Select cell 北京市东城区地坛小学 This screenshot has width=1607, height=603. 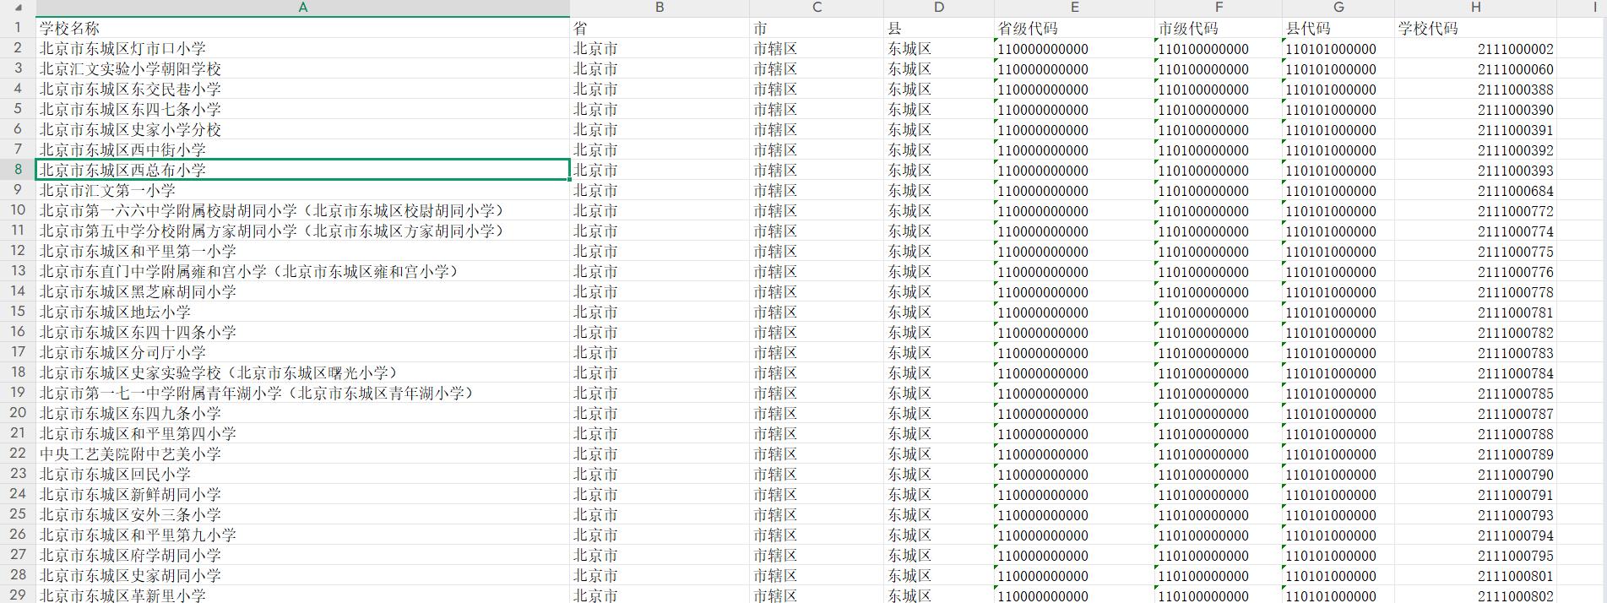point(115,312)
